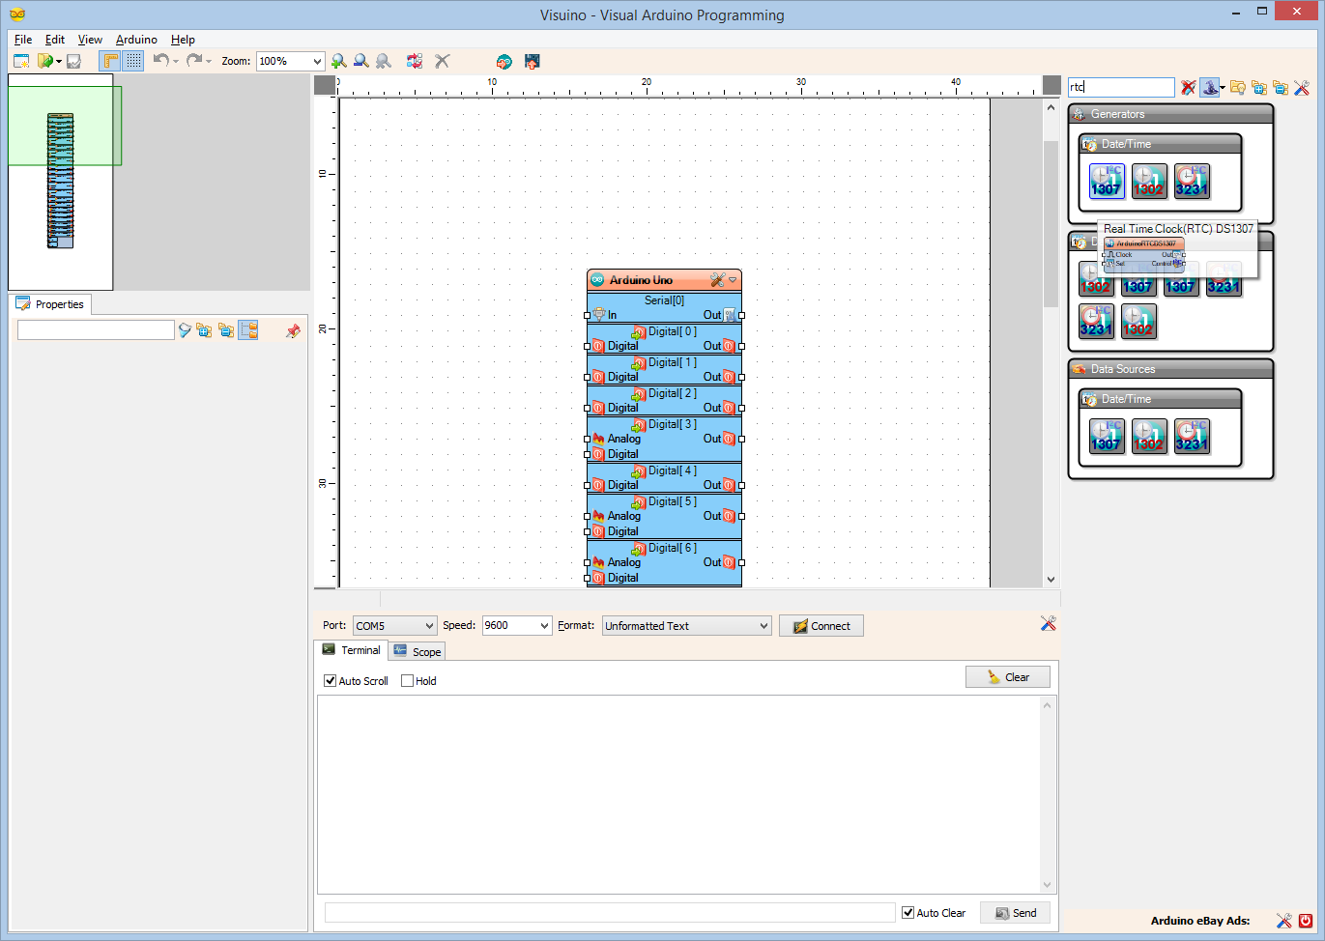Click the delete component icon on toolbar

442,60
